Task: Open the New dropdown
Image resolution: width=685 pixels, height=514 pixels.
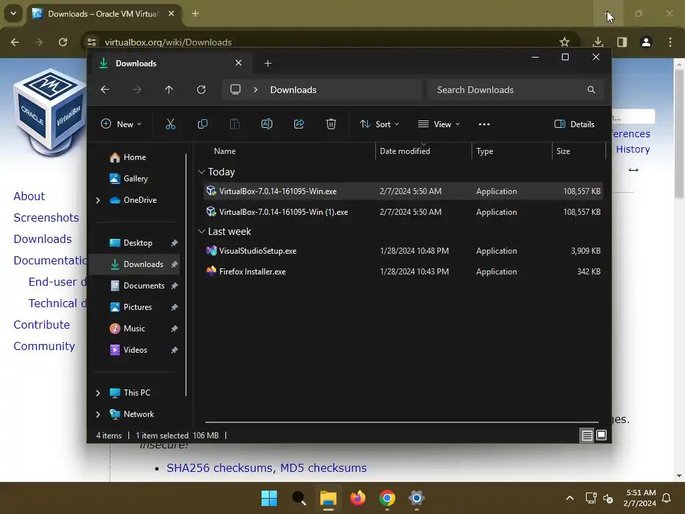Action: (122, 124)
